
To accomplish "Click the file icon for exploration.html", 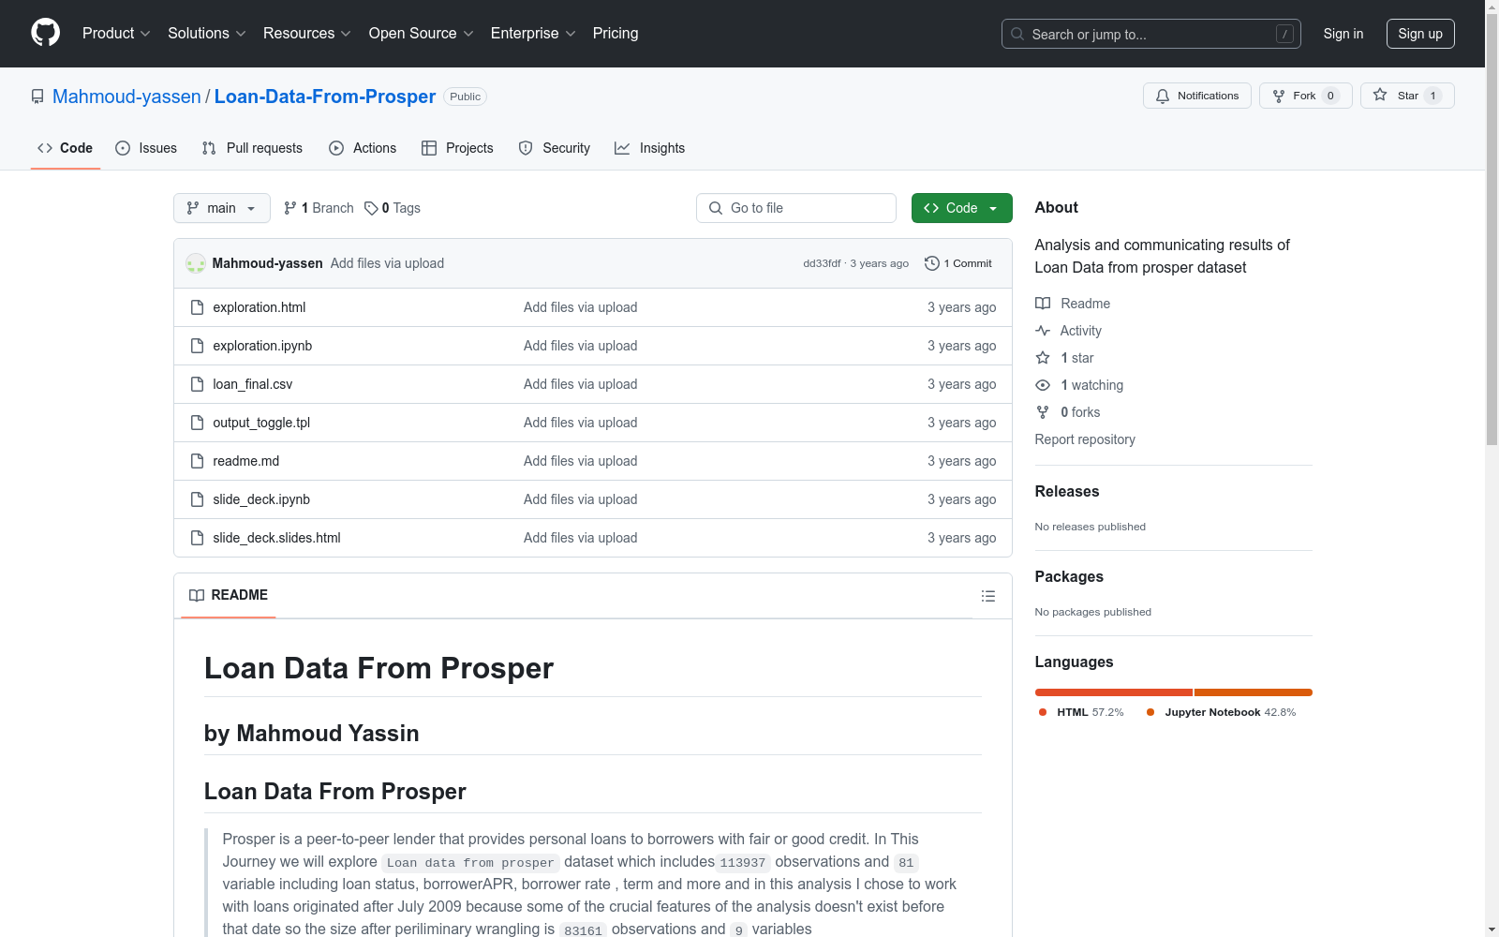I will (197, 307).
